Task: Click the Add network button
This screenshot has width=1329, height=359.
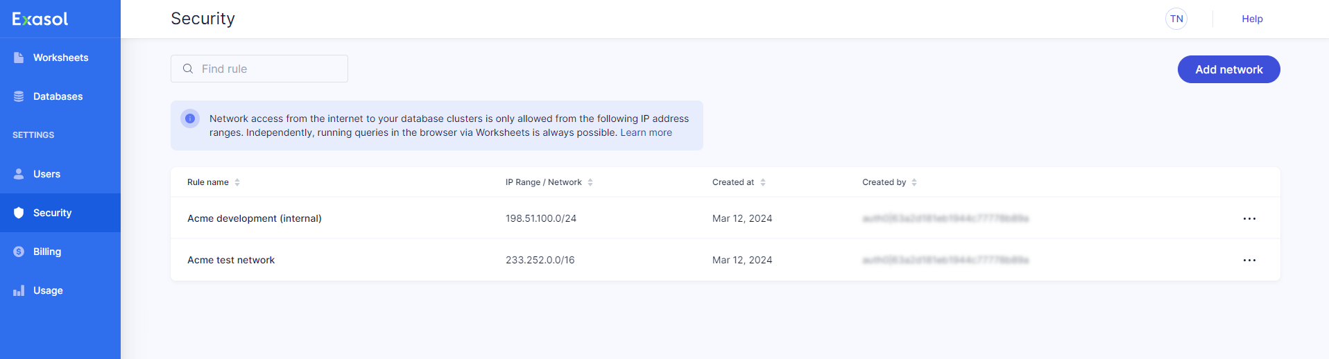Action: 1228,69
